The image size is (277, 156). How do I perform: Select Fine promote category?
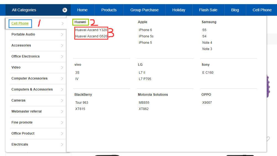tap(22, 122)
